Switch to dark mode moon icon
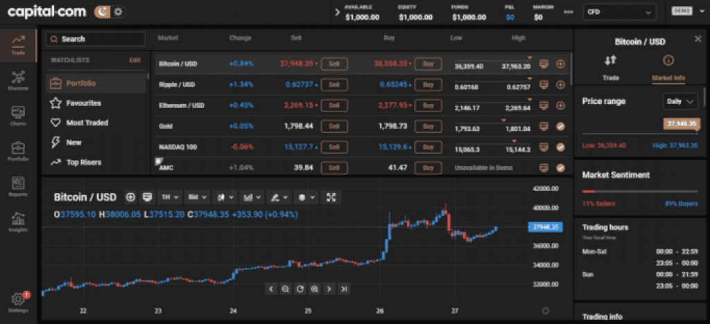Image resolution: width=710 pixels, height=324 pixels. pyautogui.click(x=103, y=12)
